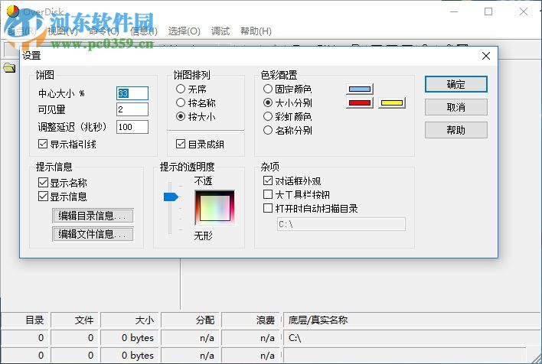Click the window resize grip corner
Screen dimensions: 542x364
pyautogui.click(x=537, y=359)
